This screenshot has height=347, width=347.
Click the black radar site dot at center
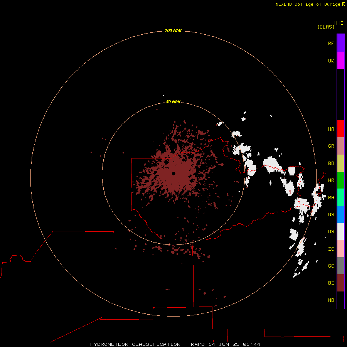[x=174, y=173]
